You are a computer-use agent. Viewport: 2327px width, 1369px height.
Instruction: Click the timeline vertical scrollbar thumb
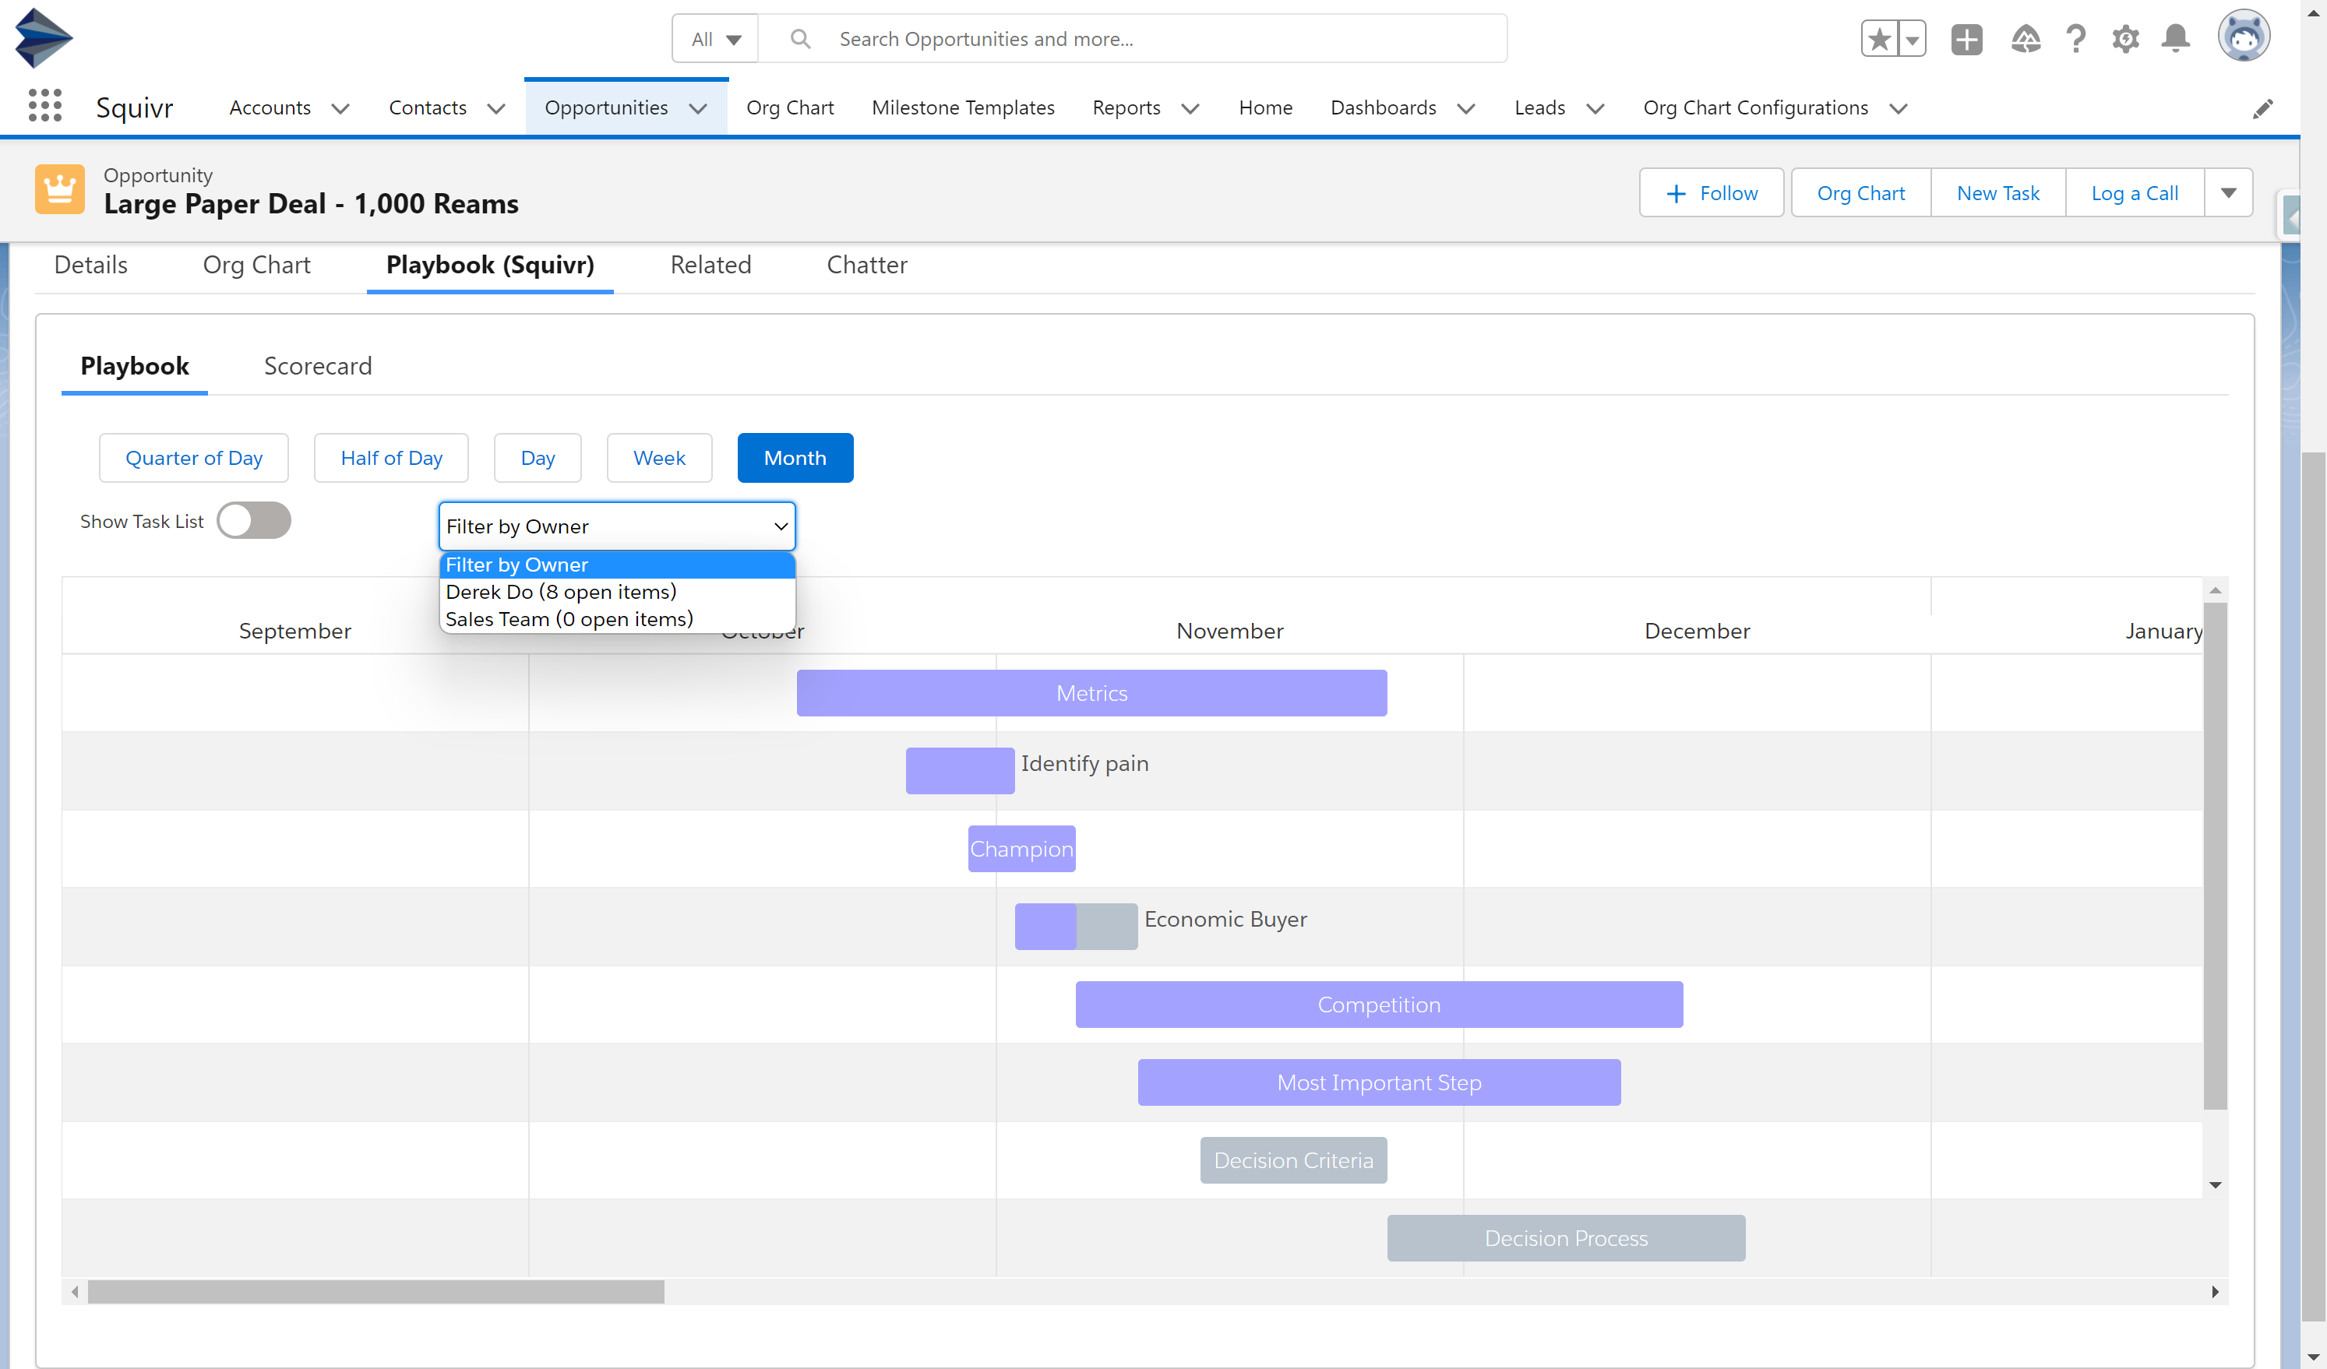(2216, 857)
